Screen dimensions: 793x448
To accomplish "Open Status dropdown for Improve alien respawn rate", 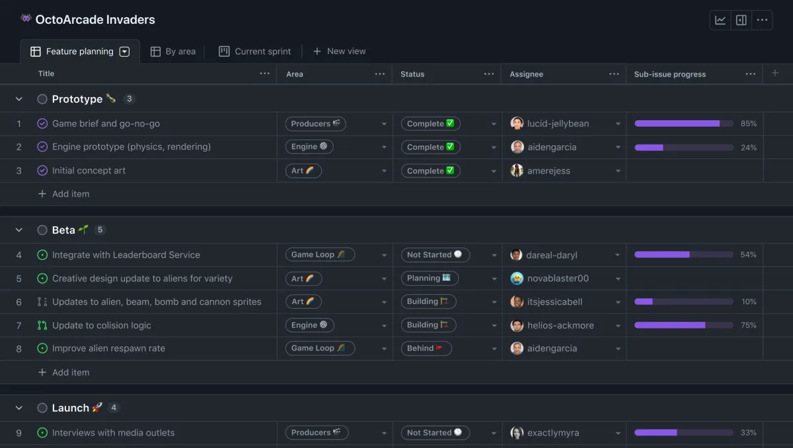I will pyautogui.click(x=494, y=348).
